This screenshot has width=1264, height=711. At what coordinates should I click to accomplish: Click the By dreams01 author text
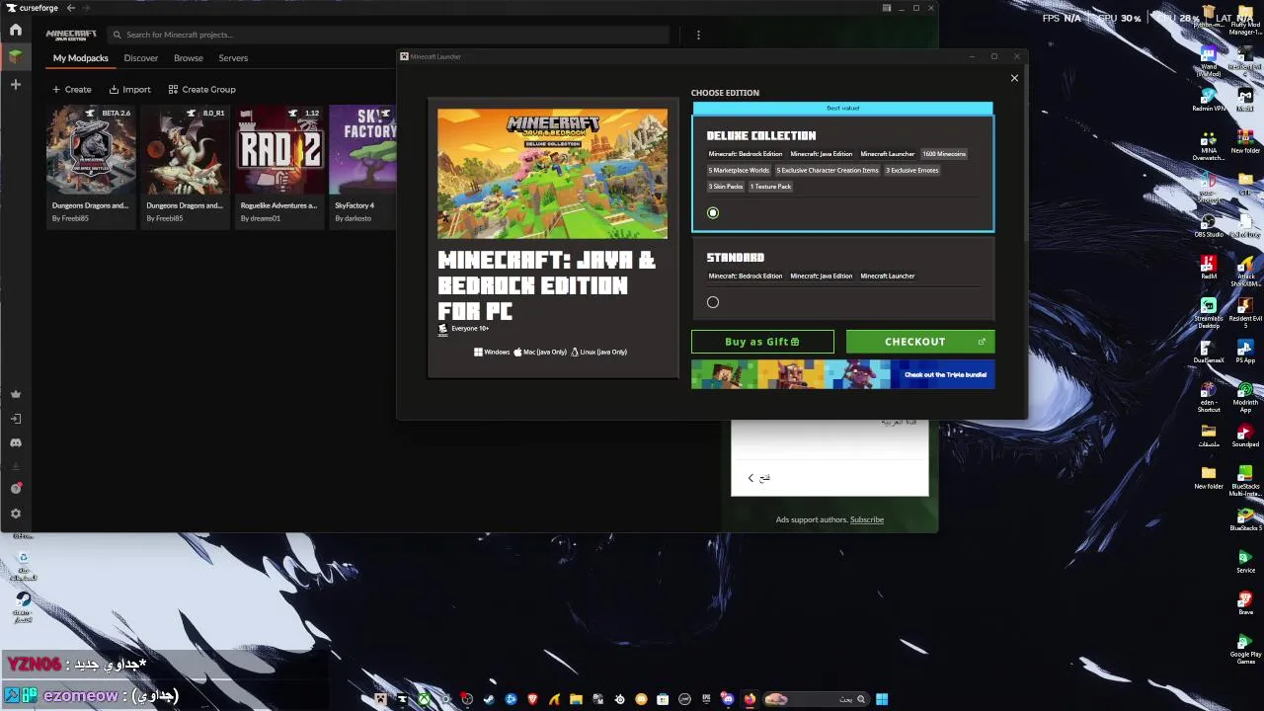click(261, 218)
